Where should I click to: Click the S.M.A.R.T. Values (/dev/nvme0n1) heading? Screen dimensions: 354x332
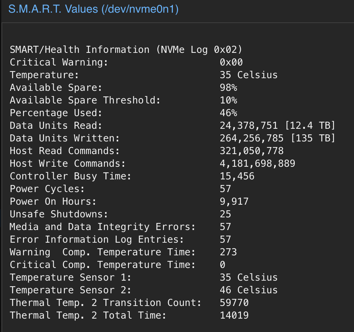94,9
